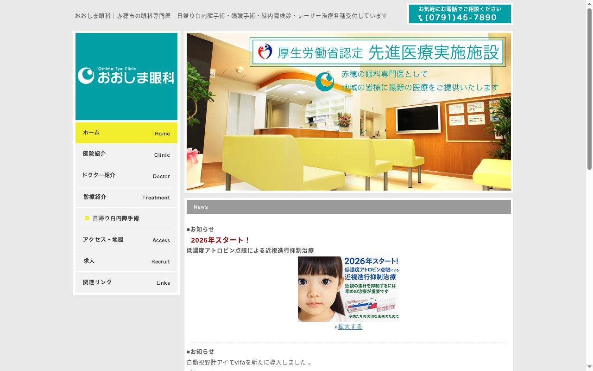Go to 日帰り白内障手術 submenu page

[x=126, y=218]
